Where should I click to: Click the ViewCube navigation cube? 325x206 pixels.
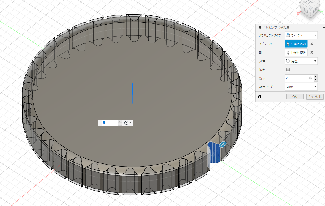[x=311, y=9]
